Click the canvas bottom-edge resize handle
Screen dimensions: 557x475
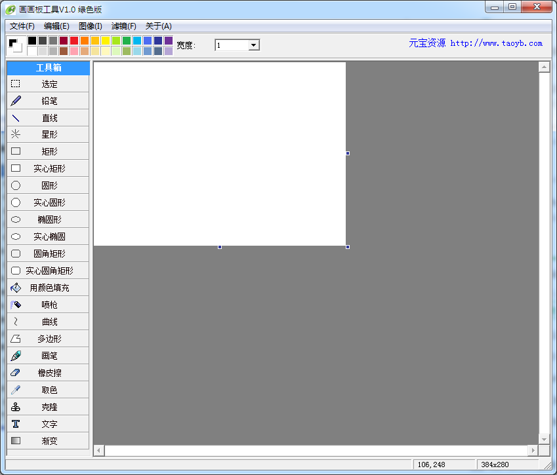pos(220,247)
